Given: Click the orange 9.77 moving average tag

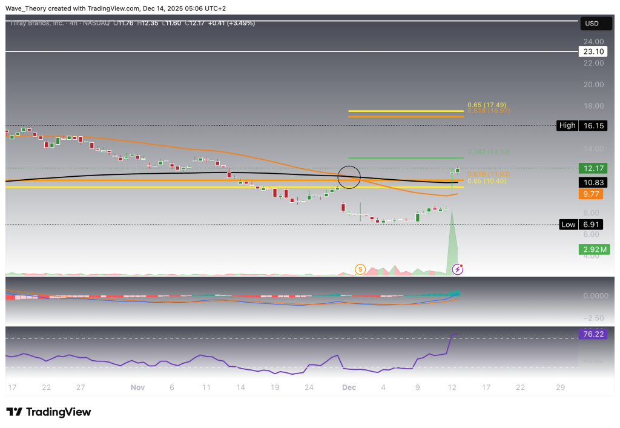Looking at the screenshot, I should pyautogui.click(x=592, y=194).
